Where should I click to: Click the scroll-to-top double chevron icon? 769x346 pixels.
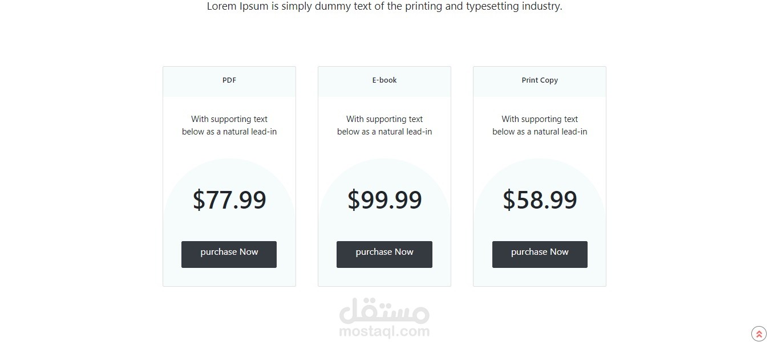[759, 334]
